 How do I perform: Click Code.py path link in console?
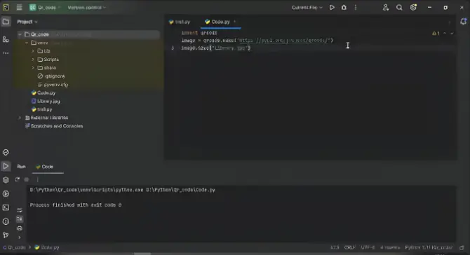[180, 190]
